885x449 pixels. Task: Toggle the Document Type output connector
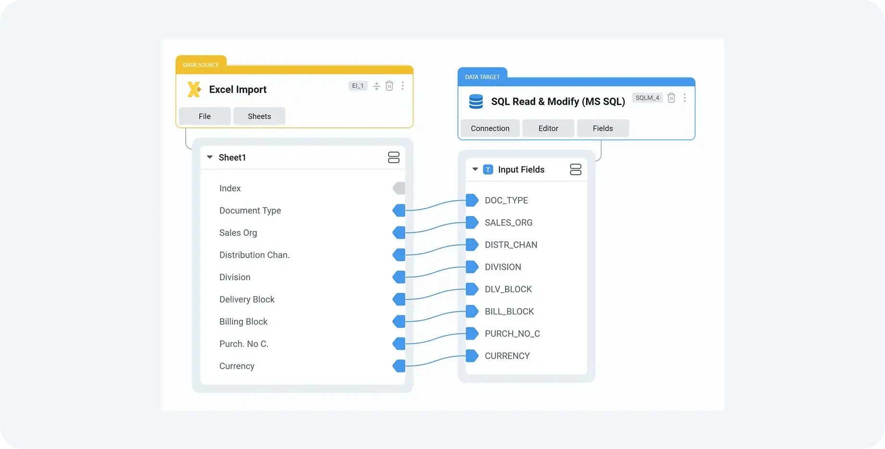399,211
